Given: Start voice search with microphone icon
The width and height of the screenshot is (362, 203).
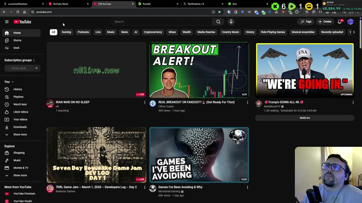Looking at the screenshot, I should (x=231, y=21).
